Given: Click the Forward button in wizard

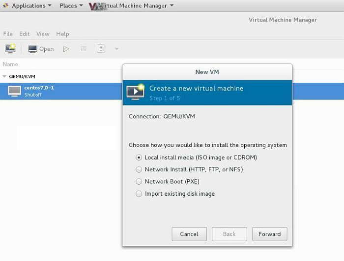Looking at the screenshot, I should pos(269,234).
